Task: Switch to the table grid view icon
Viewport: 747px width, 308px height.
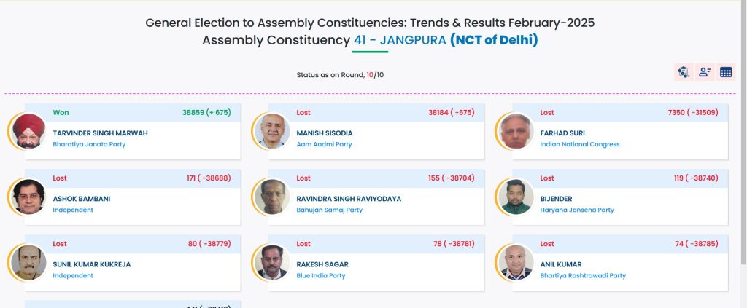Action: click(726, 72)
